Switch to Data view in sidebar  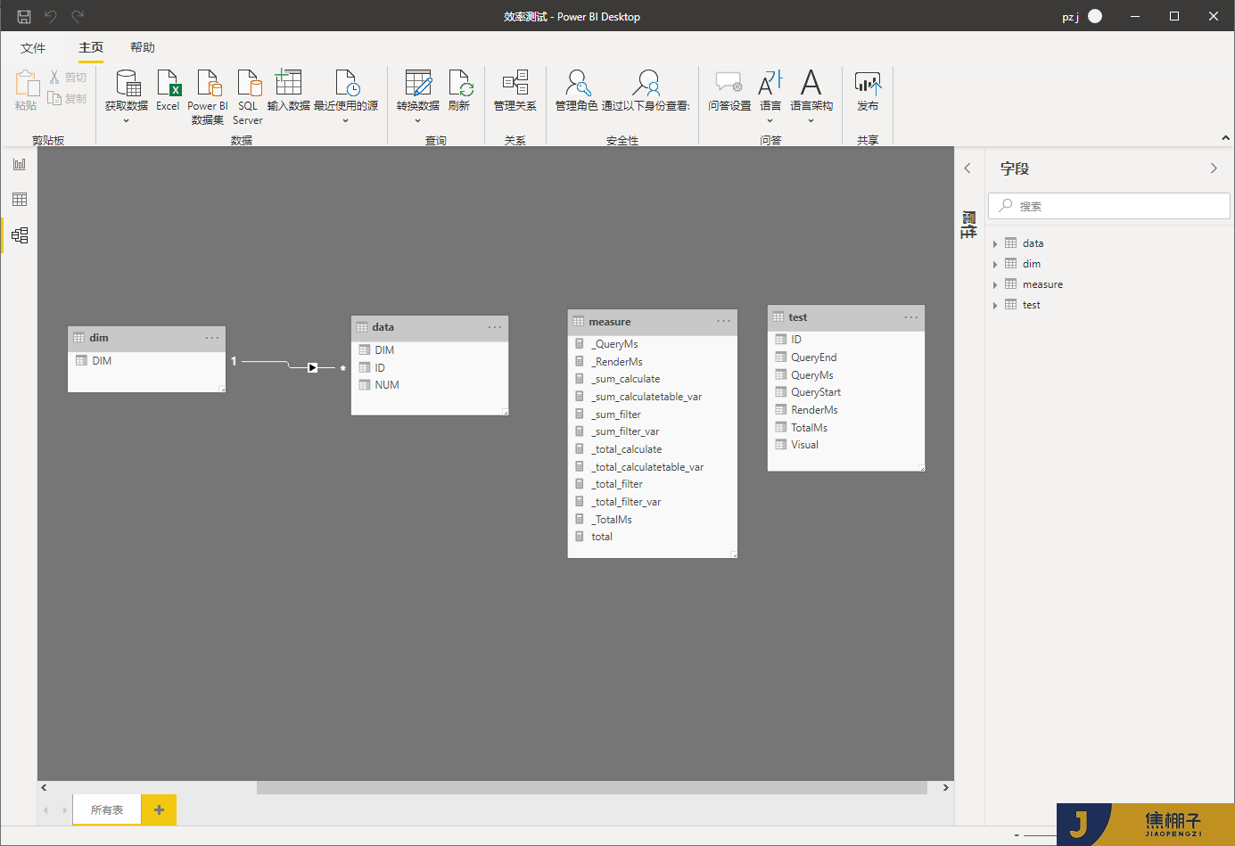[x=20, y=200]
